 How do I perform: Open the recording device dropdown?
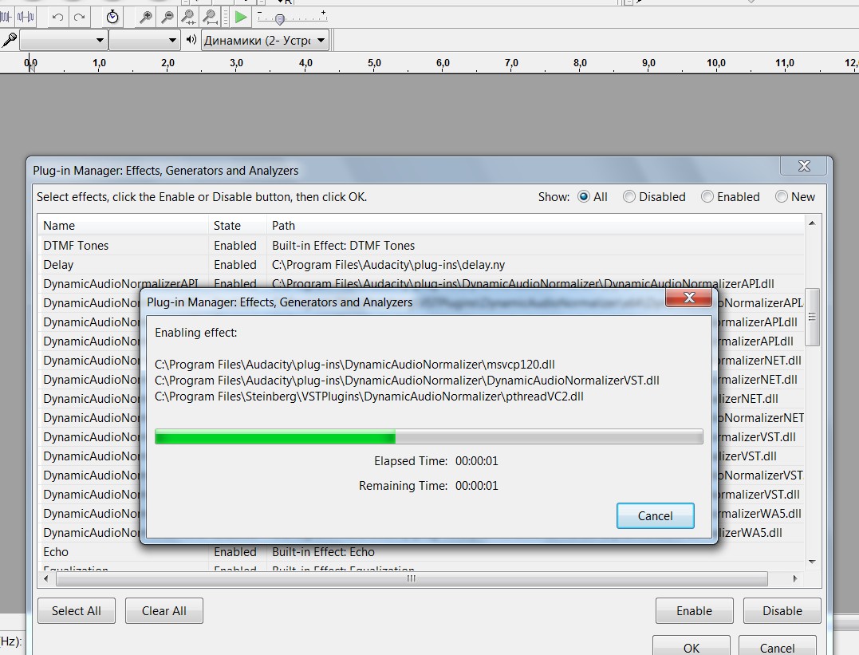coord(63,40)
